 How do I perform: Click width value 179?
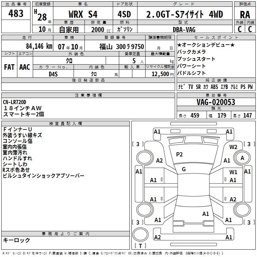coord(222,115)
